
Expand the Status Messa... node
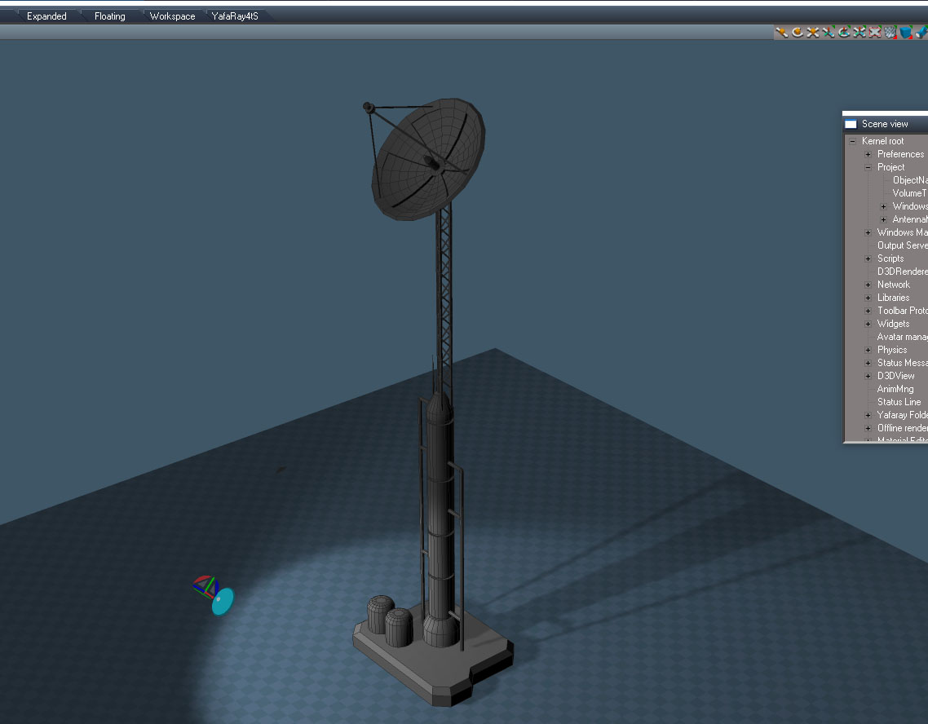(868, 363)
